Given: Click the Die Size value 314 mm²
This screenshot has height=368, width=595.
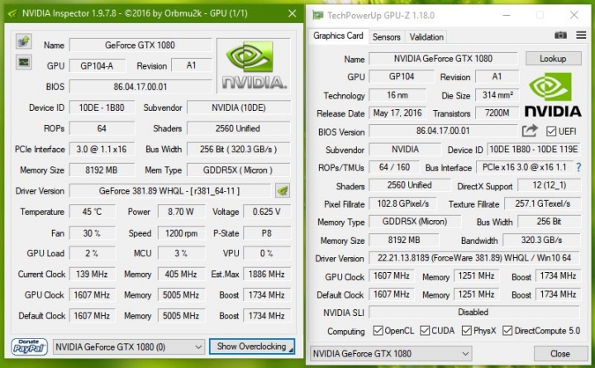Looking at the screenshot, I should [x=497, y=95].
